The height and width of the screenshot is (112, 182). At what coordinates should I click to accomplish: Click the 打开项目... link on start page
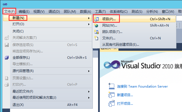(x=125, y=104)
